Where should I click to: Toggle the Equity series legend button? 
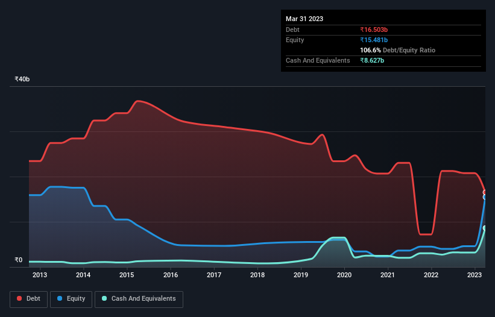(71, 299)
